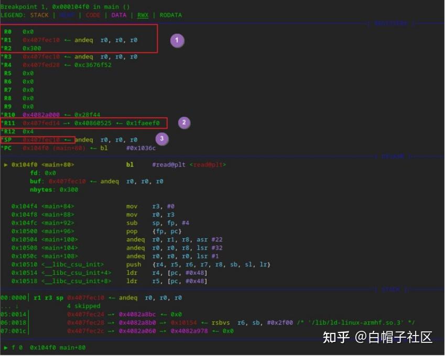Click the R4 register address value

38,65
